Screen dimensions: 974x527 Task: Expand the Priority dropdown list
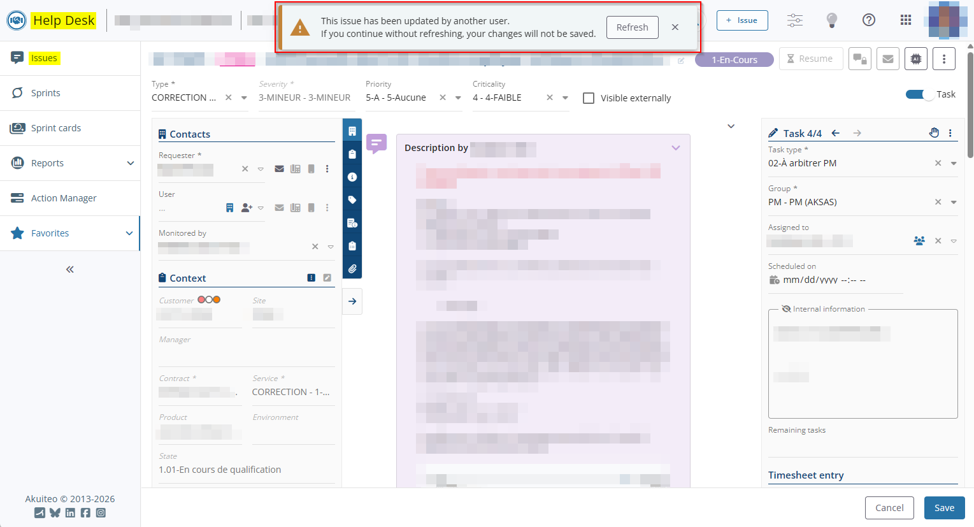[458, 98]
